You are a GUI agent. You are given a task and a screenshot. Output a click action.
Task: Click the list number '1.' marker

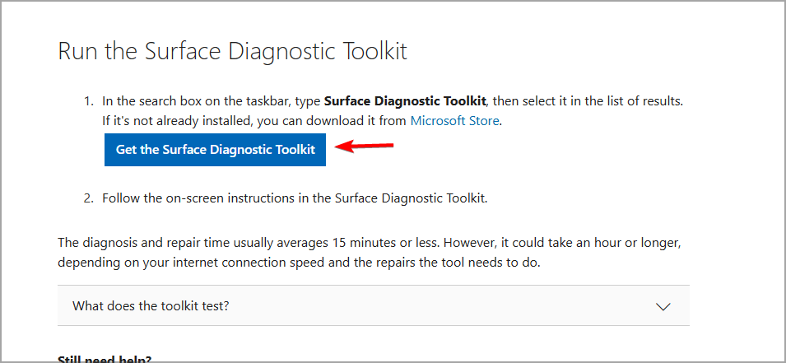coord(89,100)
